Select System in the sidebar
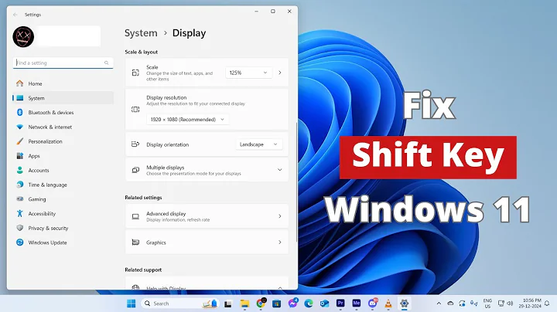557x312 pixels. pos(63,98)
